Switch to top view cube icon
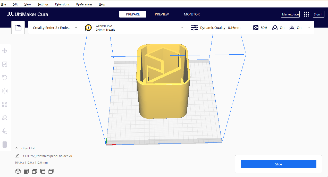The width and height of the screenshot is (328, 177). [35, 171]
